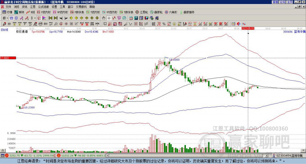Open the 文件 menu
The width and height of the screenshot is (306, 164).
click(8, 7)
